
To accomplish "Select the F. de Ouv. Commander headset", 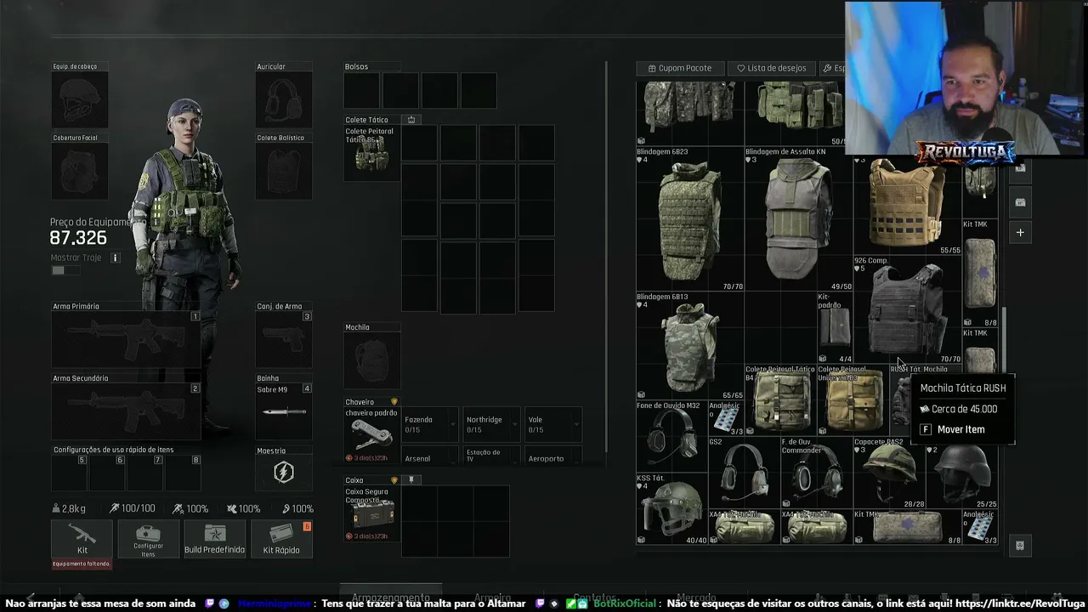I will tap(816, 472).
